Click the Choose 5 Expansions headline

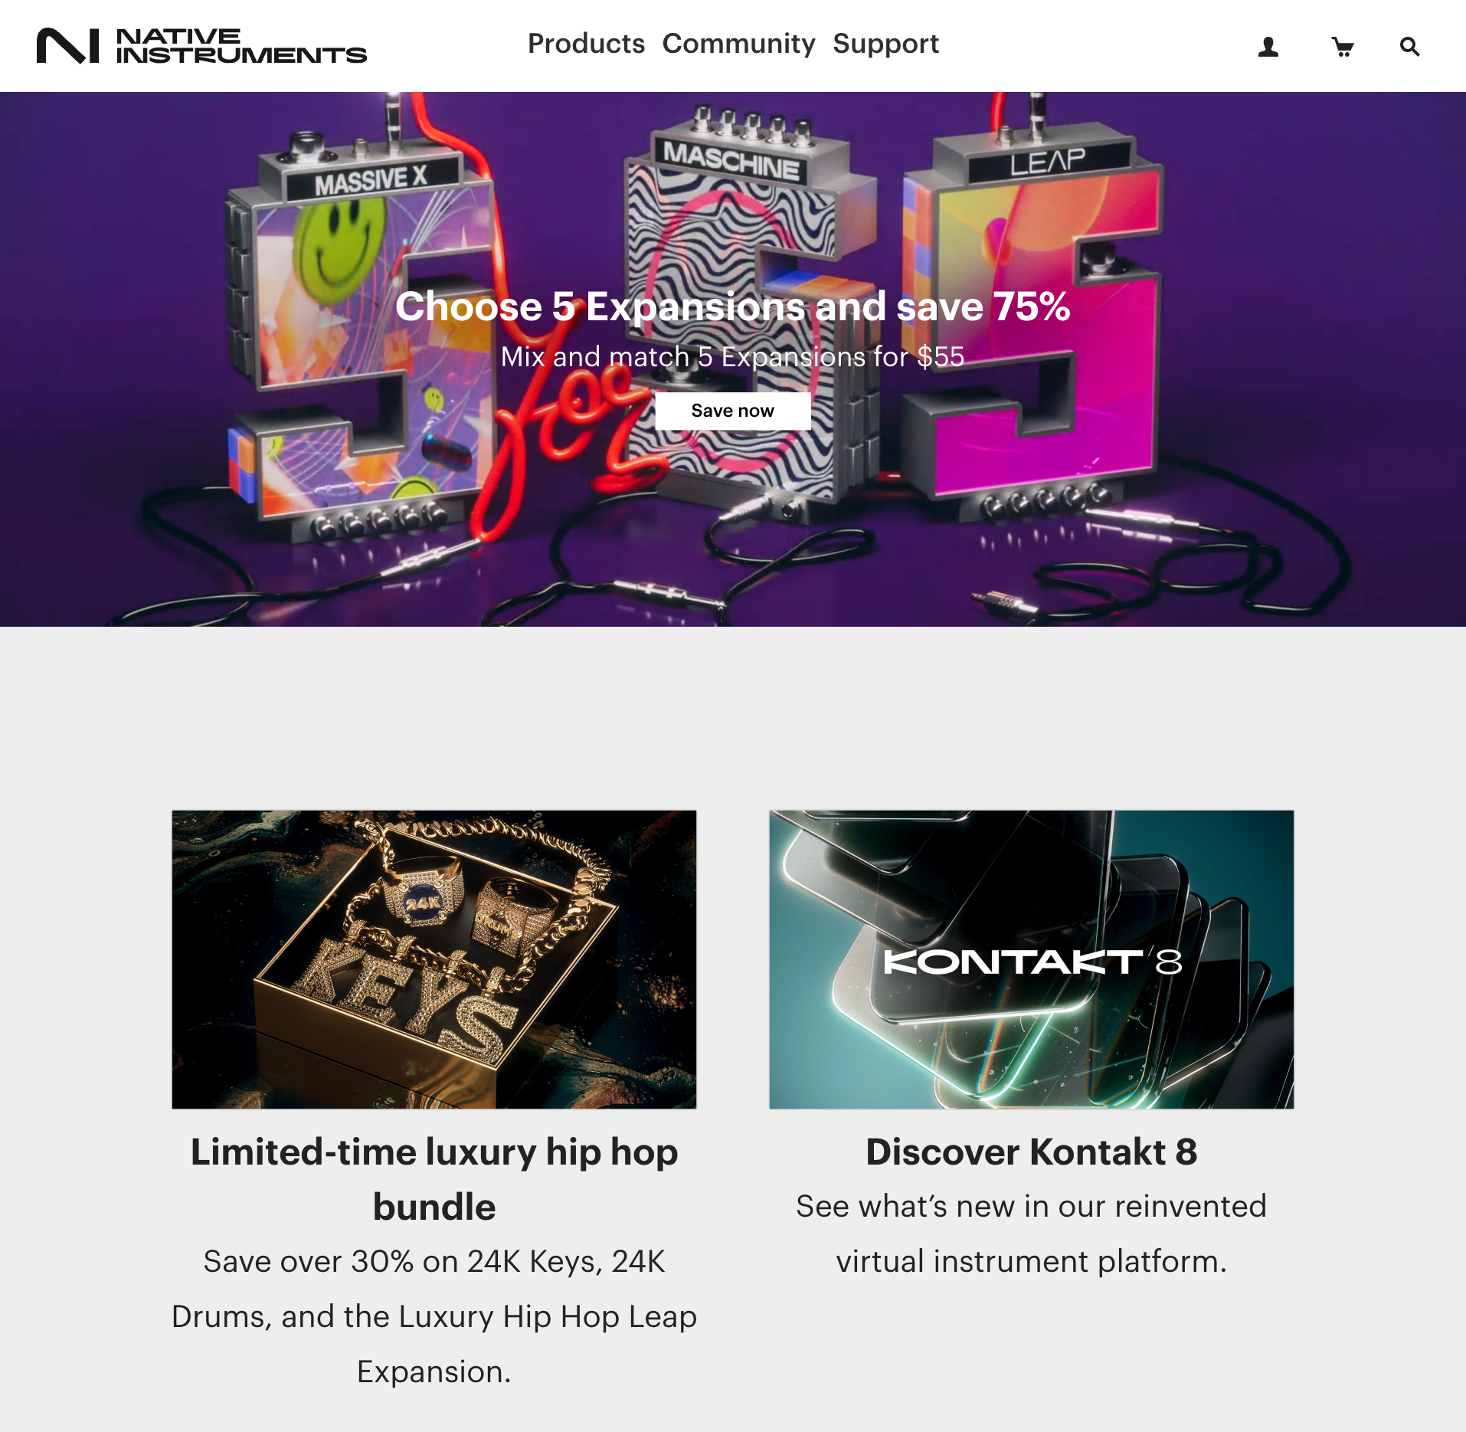point(733,306)
